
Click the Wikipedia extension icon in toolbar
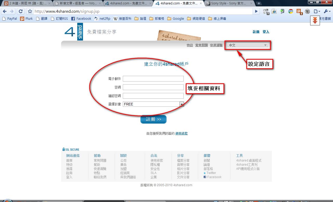tap(307, 11)
